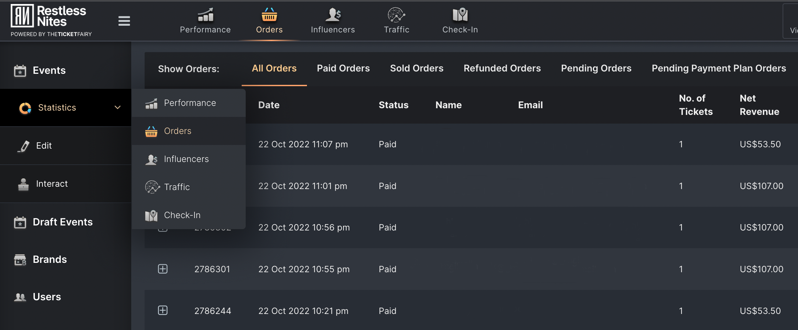Click the Name column header
This screenshot has width=798, height=330.
449,105
